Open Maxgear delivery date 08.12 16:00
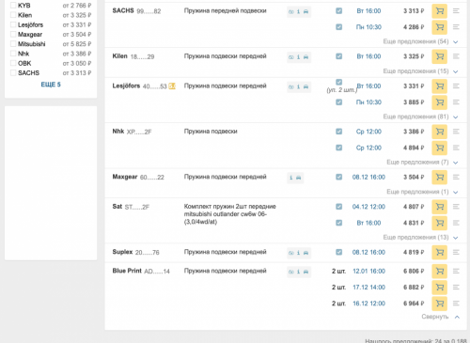This screenshot has height=343, width=470. [368, 177]
